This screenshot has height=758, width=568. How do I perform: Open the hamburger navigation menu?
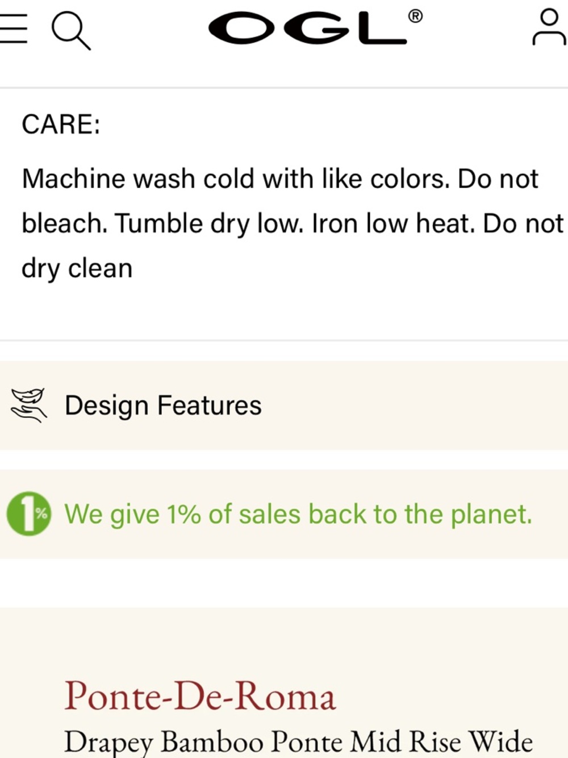12,28
